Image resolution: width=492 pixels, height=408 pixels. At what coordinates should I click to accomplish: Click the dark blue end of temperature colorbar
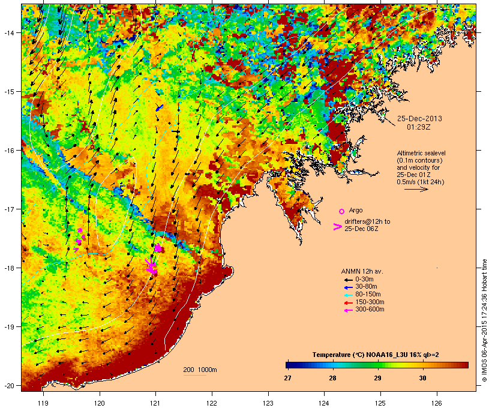(290, 365)
